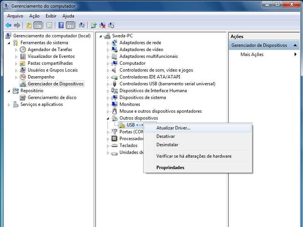The width and height of the screenshot is (303, 227).
Task: Click the Properties sheet toolbar icon
Action: click(49, 25)
